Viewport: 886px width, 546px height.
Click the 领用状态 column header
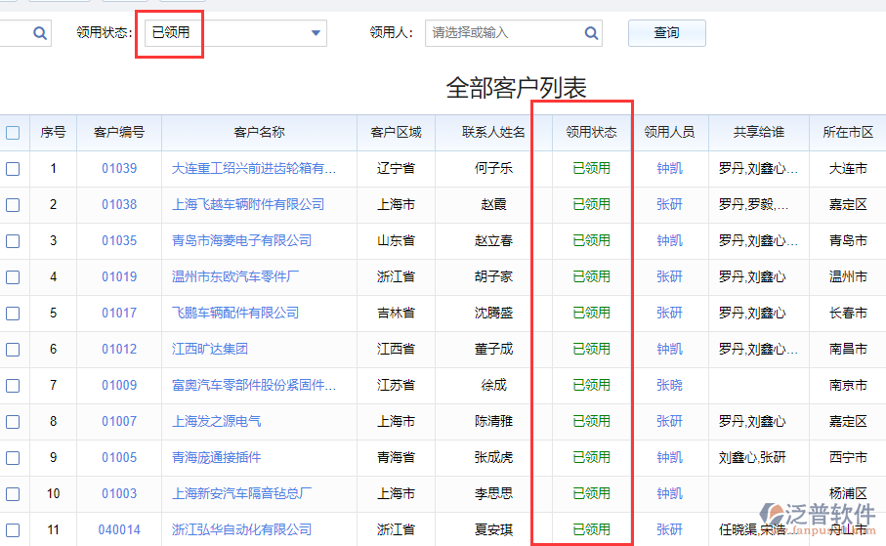(592, 132)
